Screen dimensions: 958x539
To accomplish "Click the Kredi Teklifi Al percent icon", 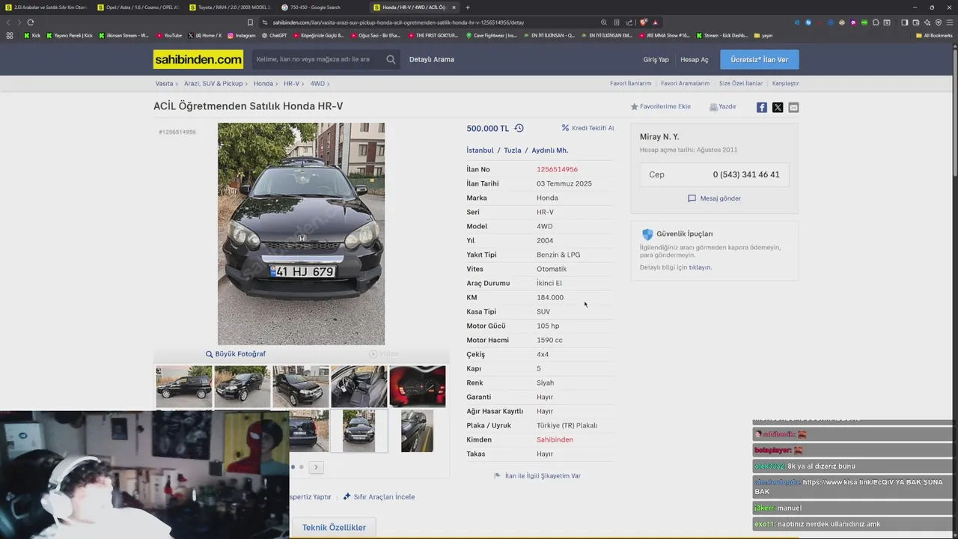I will pyautogui.click(x=565, y=128).
